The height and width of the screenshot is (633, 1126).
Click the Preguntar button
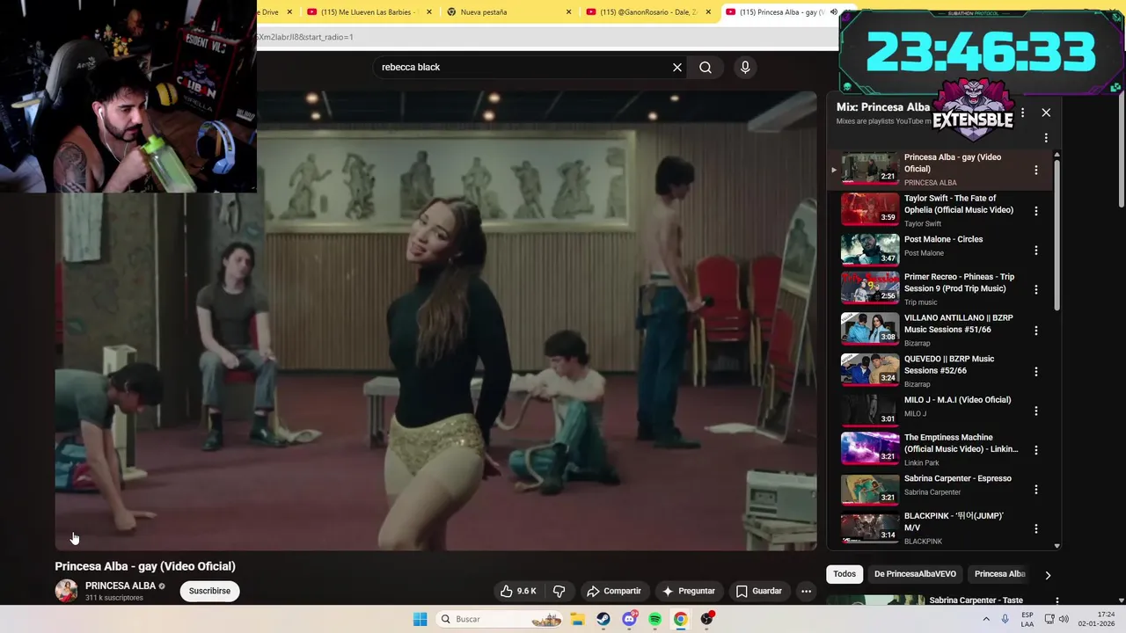pos(689,591)
